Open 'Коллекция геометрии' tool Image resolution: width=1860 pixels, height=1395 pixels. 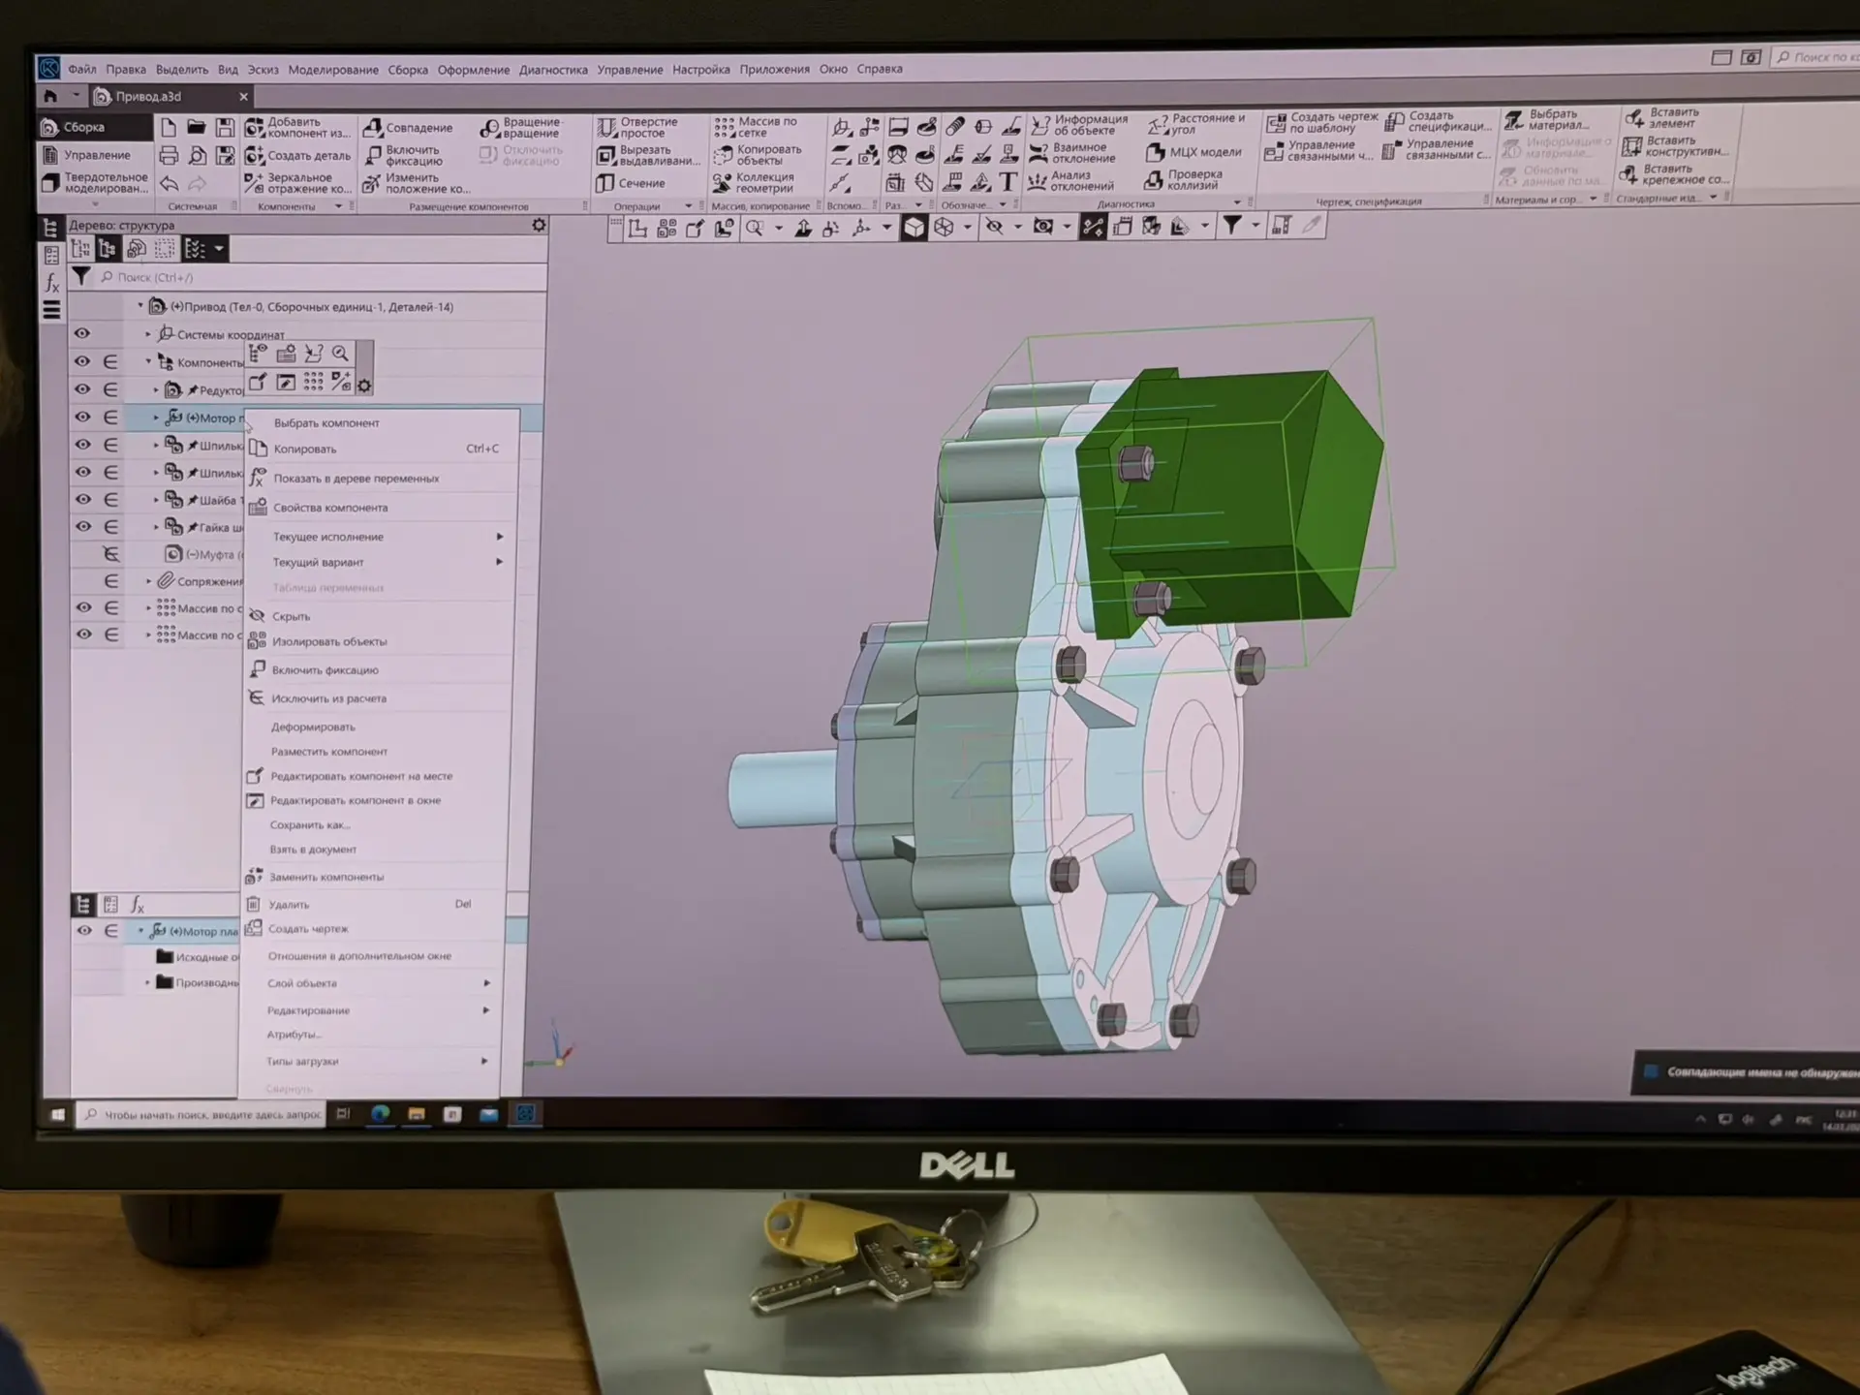click(754, 182)
